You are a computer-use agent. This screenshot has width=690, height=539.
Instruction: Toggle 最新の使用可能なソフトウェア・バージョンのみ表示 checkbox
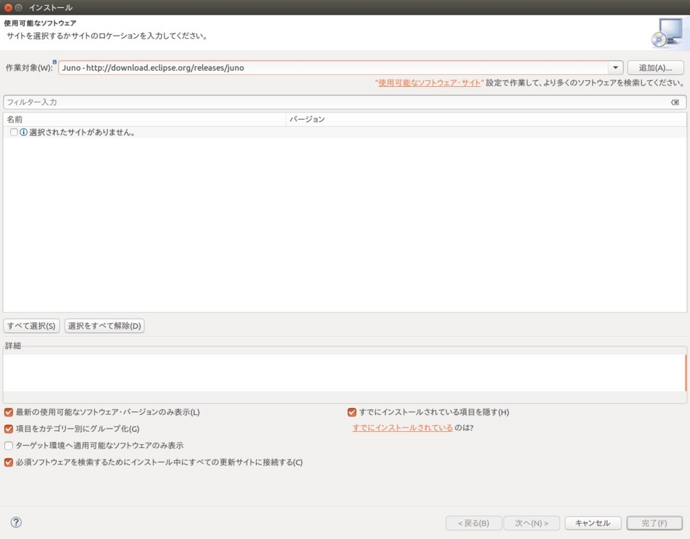click(x=8, y=412)
